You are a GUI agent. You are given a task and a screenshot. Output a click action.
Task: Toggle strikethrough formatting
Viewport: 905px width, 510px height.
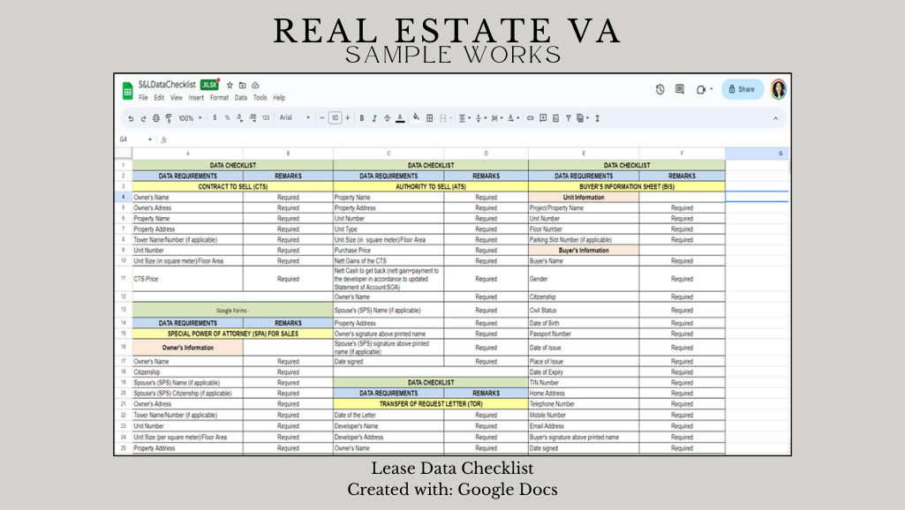click(x=387, y=118)
